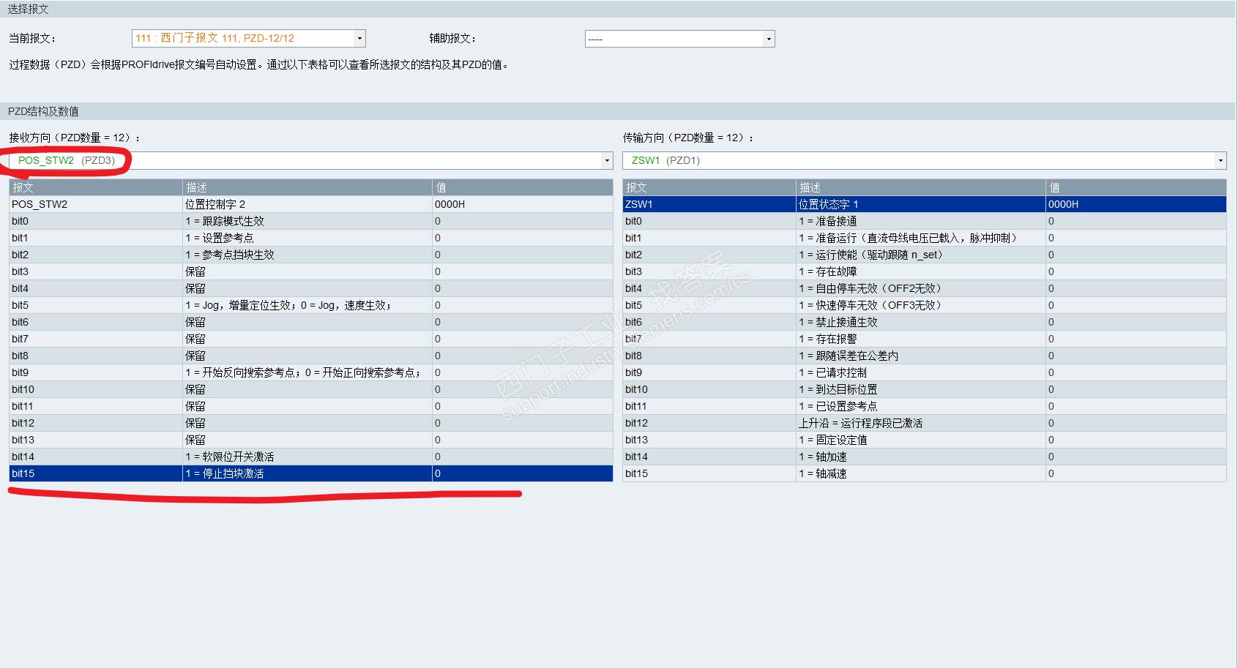Select the '1 = 到达目标位置' row
Image resolution: width=1238 pixels, height=668 pixels.
point(925,389)
